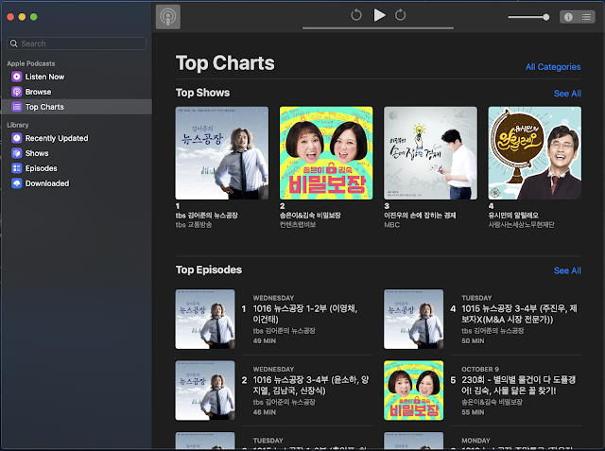
Task: Open the 유시민의 알릴레오 show artwork
Action: 535,153
